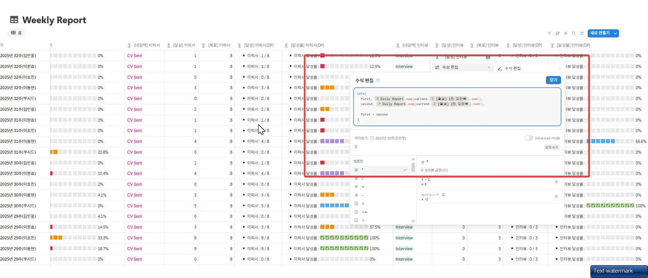Click the sigma icon of [네임택] 인터뷰 column header
648x278 pixels.
click(398, 46)
